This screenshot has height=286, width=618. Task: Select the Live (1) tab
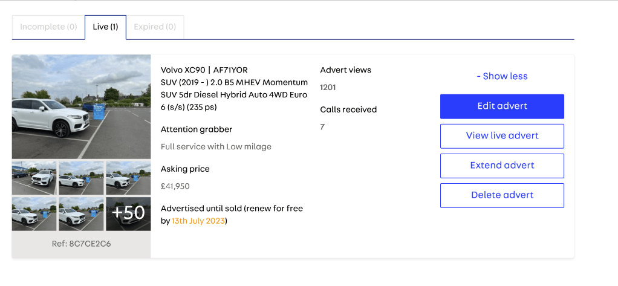(x=105, y=27)
